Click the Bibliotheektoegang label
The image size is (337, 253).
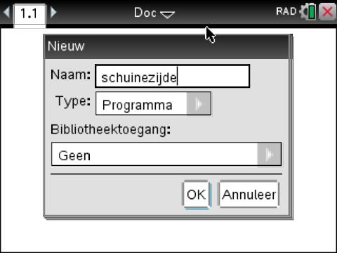(111, 129)
